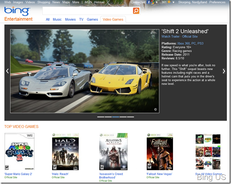This screenshot has height=184, width=231.
Task: Click the Connected status text
Action: [x=138, y=2]
